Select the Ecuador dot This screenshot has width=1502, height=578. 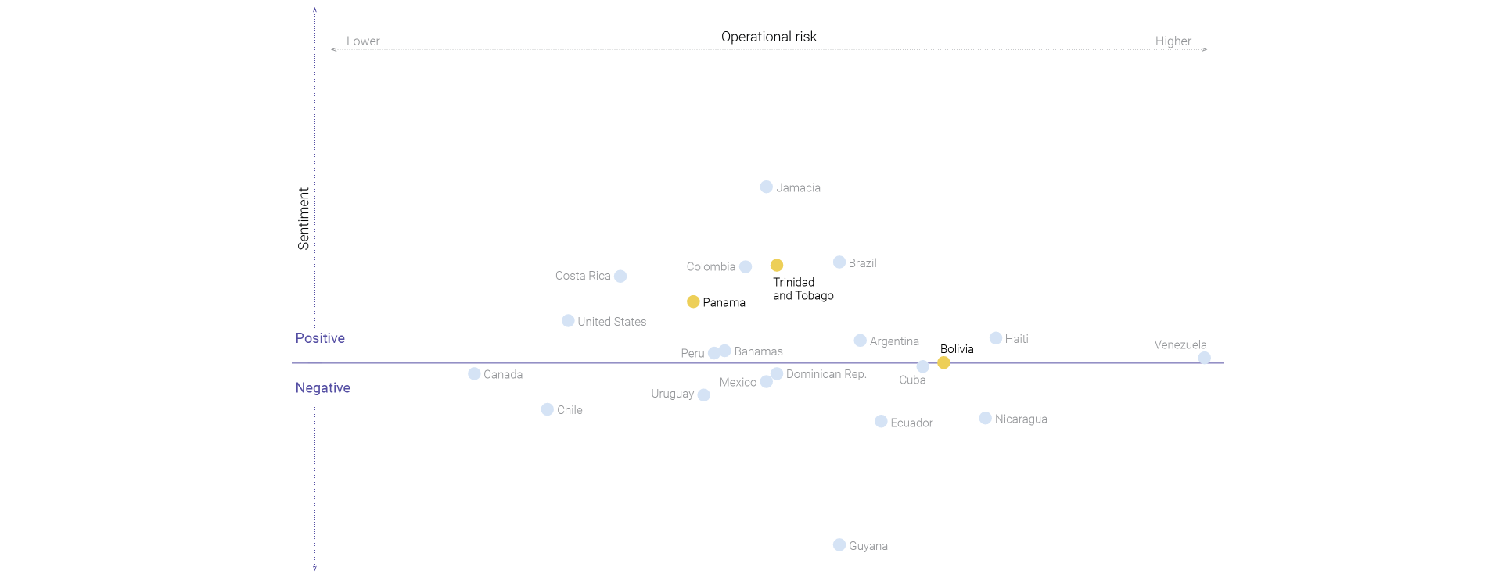881,422
